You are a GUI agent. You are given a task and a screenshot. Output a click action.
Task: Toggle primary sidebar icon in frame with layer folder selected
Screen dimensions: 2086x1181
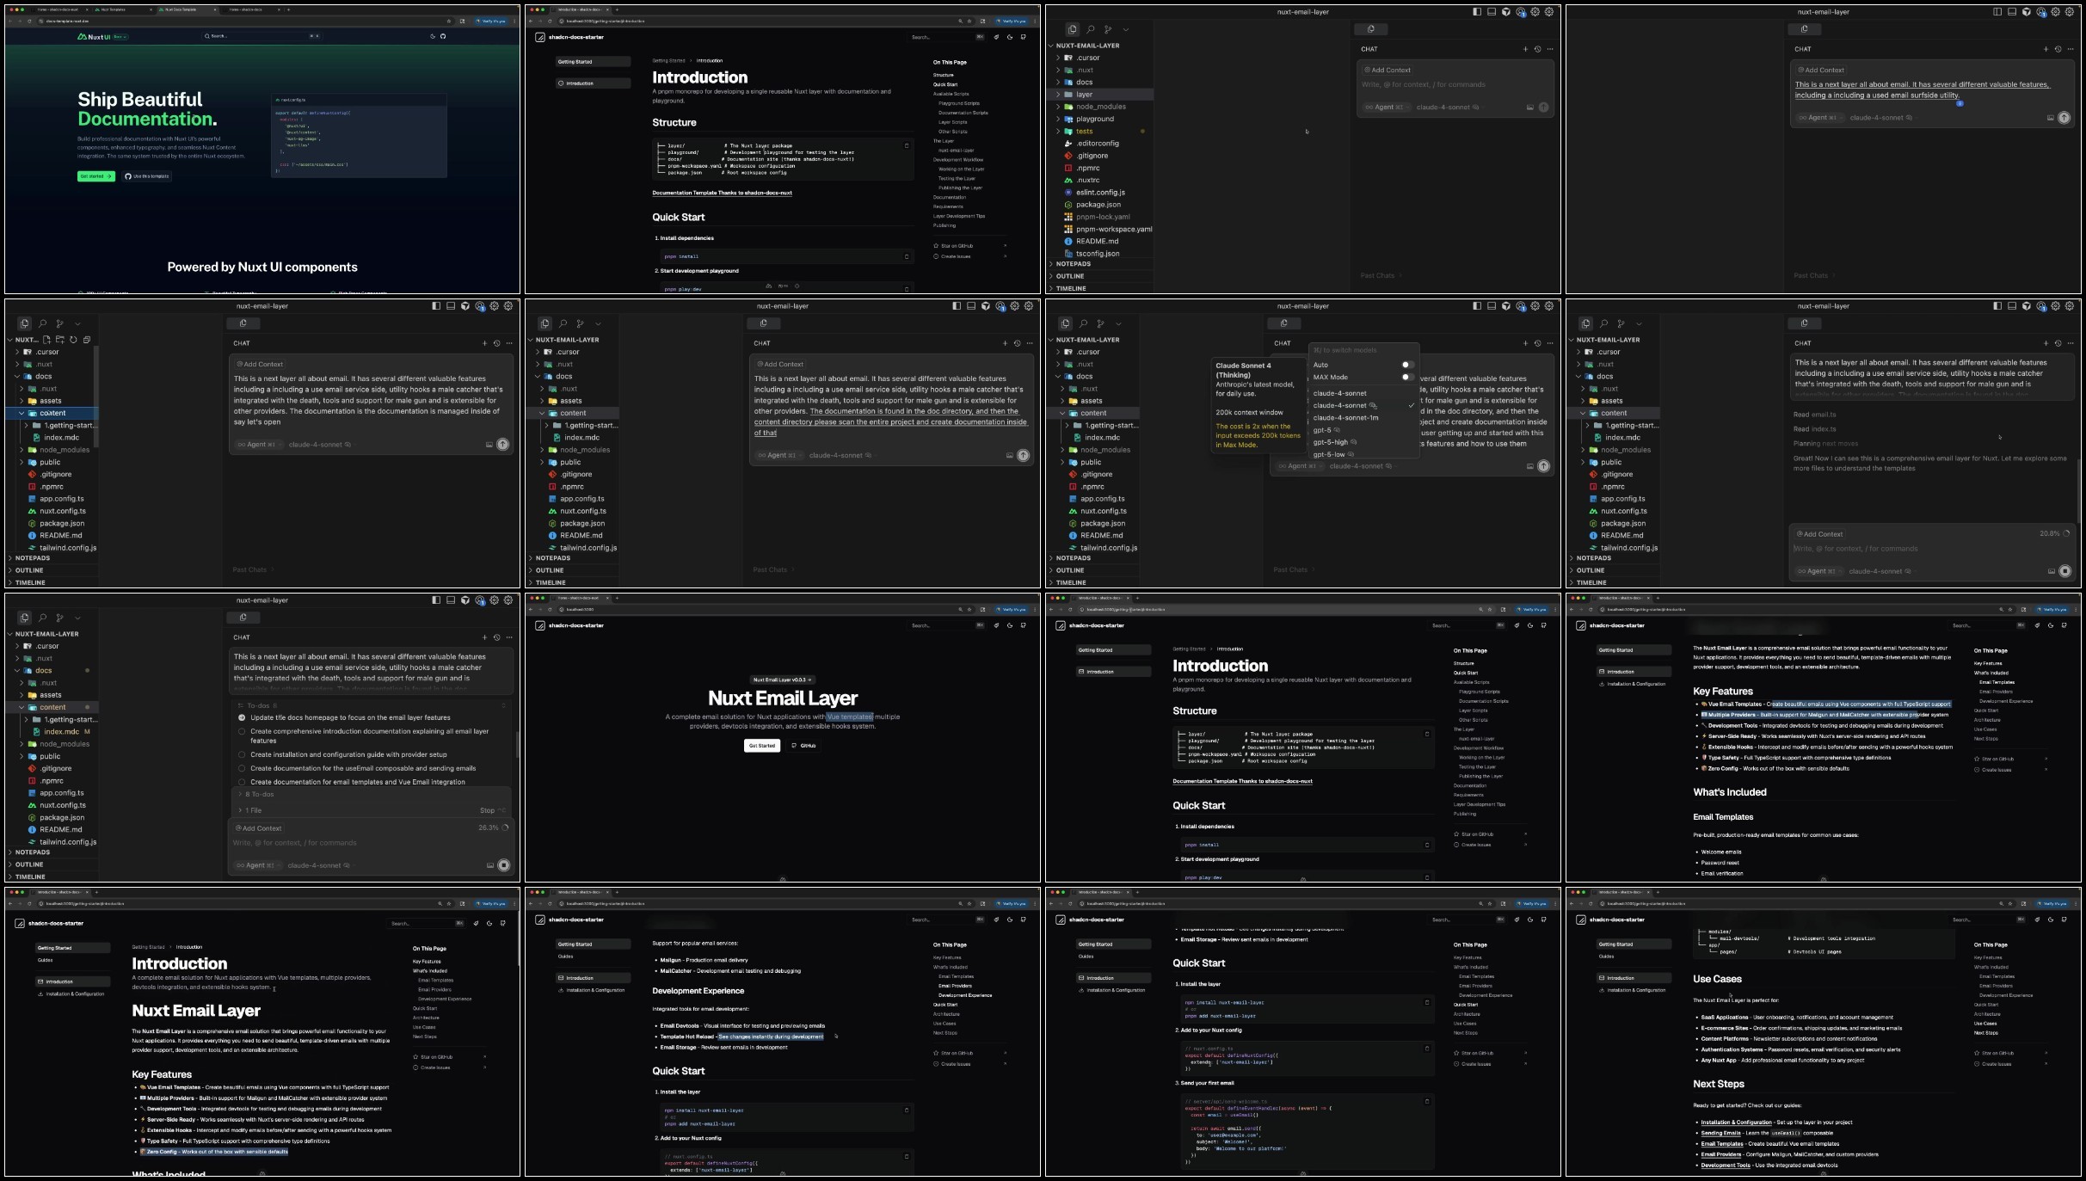[1477, 12]
